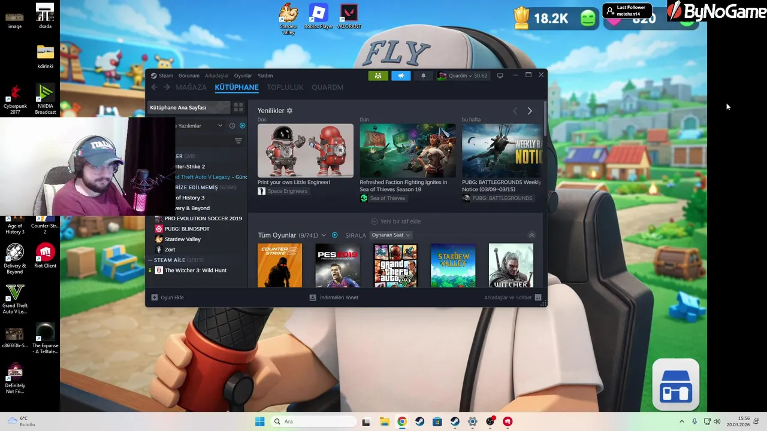Image resolution: width=767 pixels, height=431 pixels.
Task: Toggle ready-to-play filter beside the clock
Action: [243, 126]
